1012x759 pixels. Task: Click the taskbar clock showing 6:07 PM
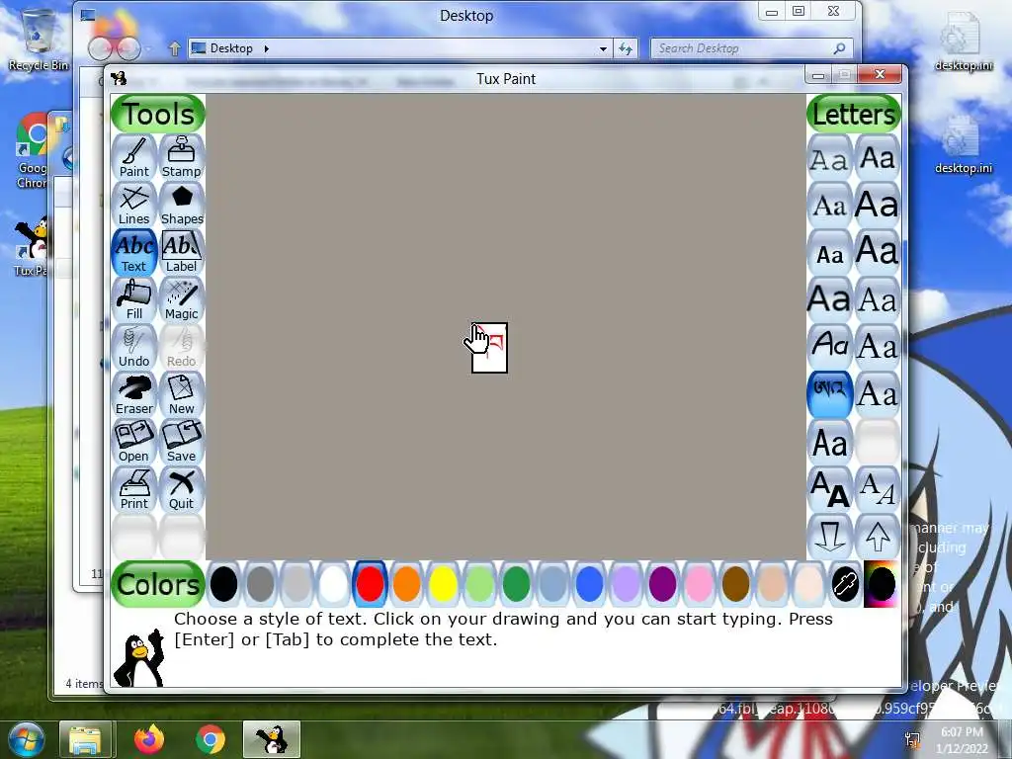[x=962, y=740]
